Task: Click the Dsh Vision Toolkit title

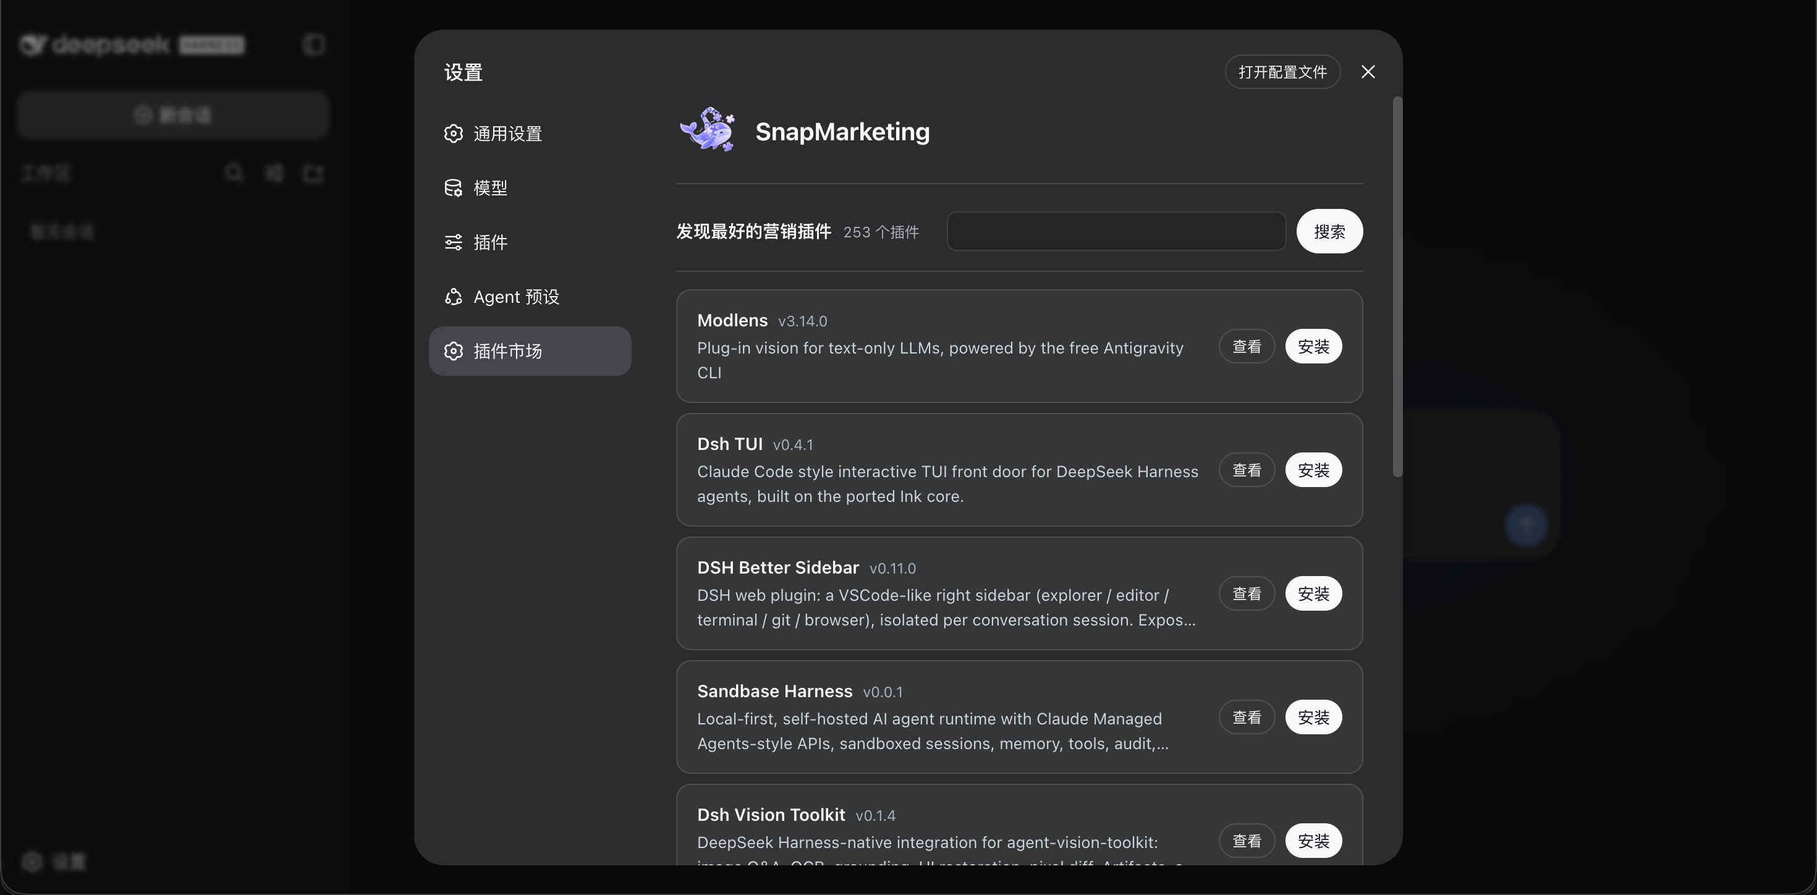Action: 771,815
